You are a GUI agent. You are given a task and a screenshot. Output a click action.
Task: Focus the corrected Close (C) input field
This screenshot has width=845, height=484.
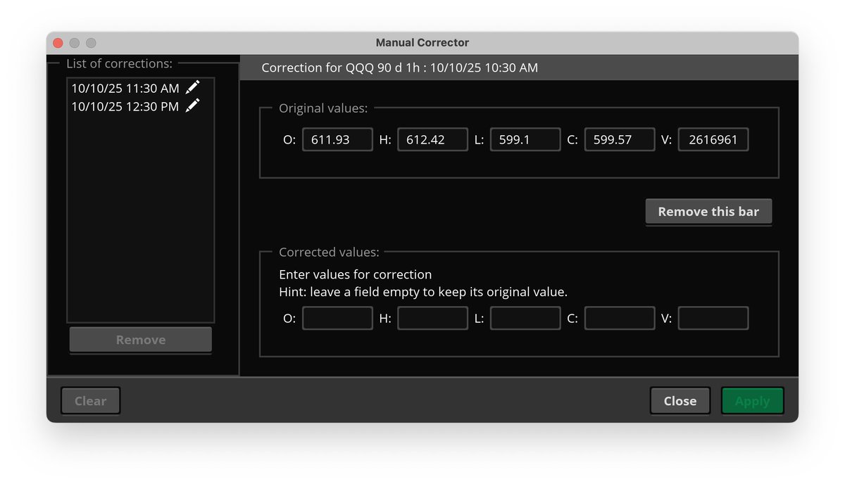(620, 318)
